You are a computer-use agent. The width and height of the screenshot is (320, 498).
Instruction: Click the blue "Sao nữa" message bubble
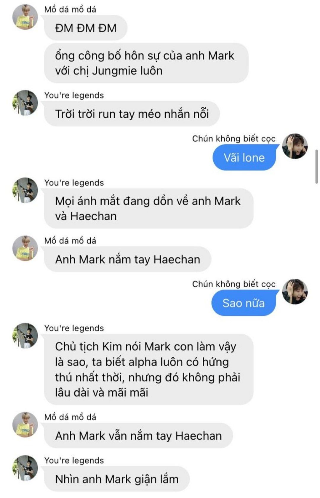point(244,303)
